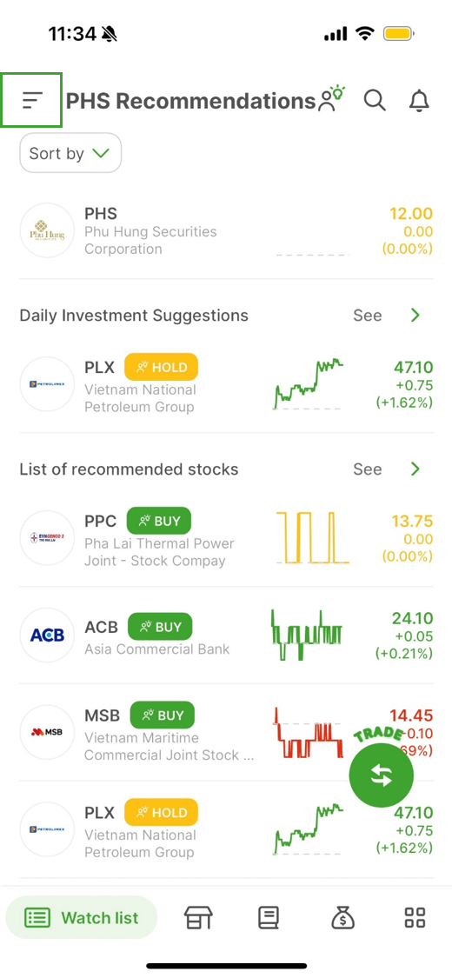Tap See beside List of recommended stocks

(x=367, y=469)
